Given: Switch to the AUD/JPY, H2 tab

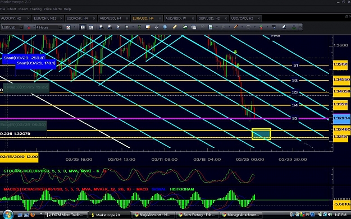Looking at the screenshot, I should coord(15,18).
